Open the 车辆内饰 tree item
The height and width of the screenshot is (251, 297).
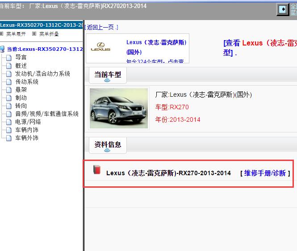click(27, 130)
